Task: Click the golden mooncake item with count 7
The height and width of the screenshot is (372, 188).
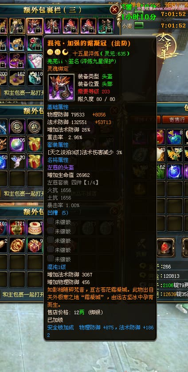Action: click(17, 244)
